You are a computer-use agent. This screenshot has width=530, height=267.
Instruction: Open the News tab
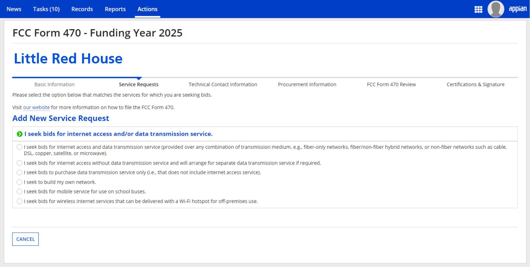(x=14, y=9)
